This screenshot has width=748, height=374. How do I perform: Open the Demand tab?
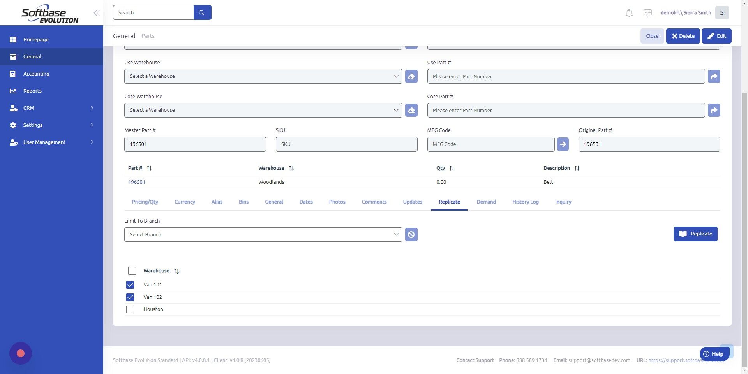click(x=486, y=202)
